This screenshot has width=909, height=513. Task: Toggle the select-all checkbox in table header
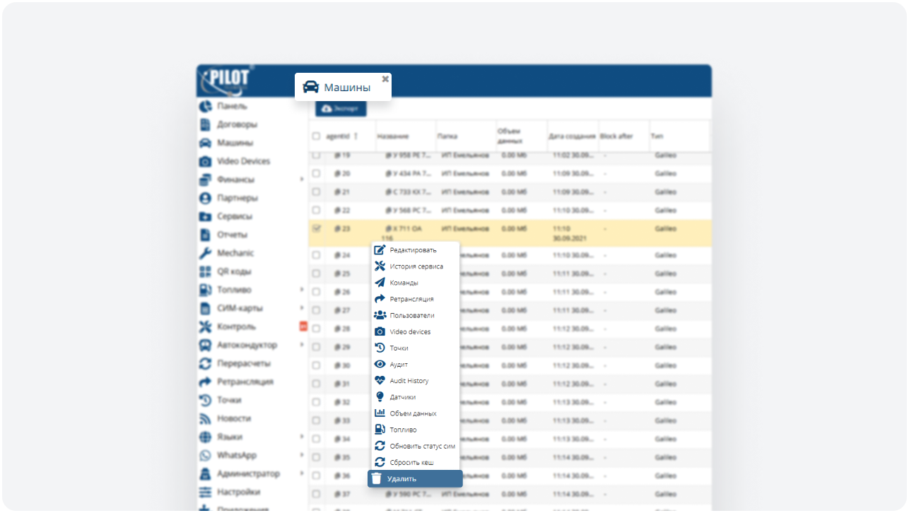click(316, 136)
